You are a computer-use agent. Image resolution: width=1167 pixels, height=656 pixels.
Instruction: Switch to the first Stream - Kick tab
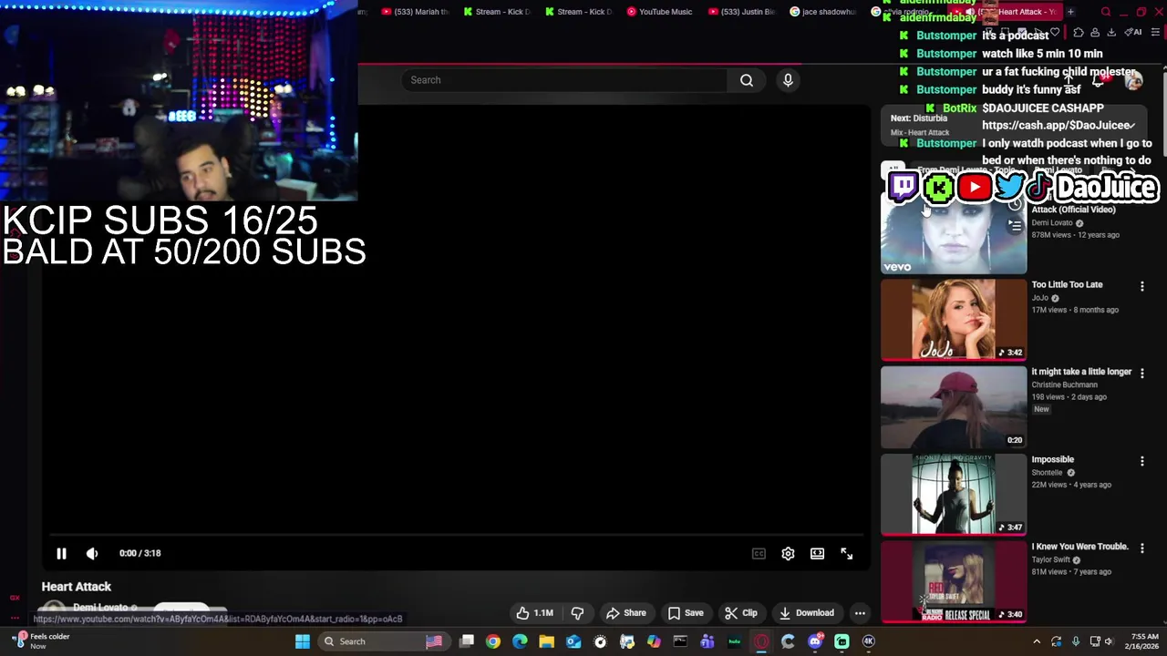coord(497,12)
